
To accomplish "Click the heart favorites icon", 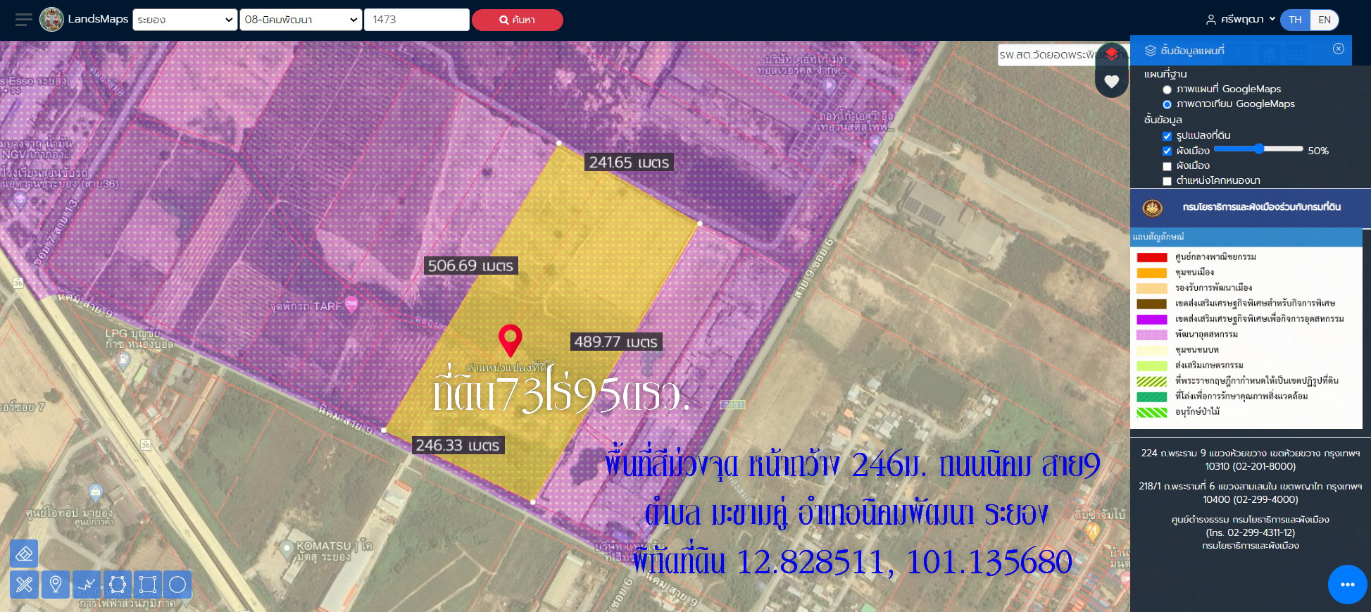I will pyautogui.click(x=1112, y=82).
